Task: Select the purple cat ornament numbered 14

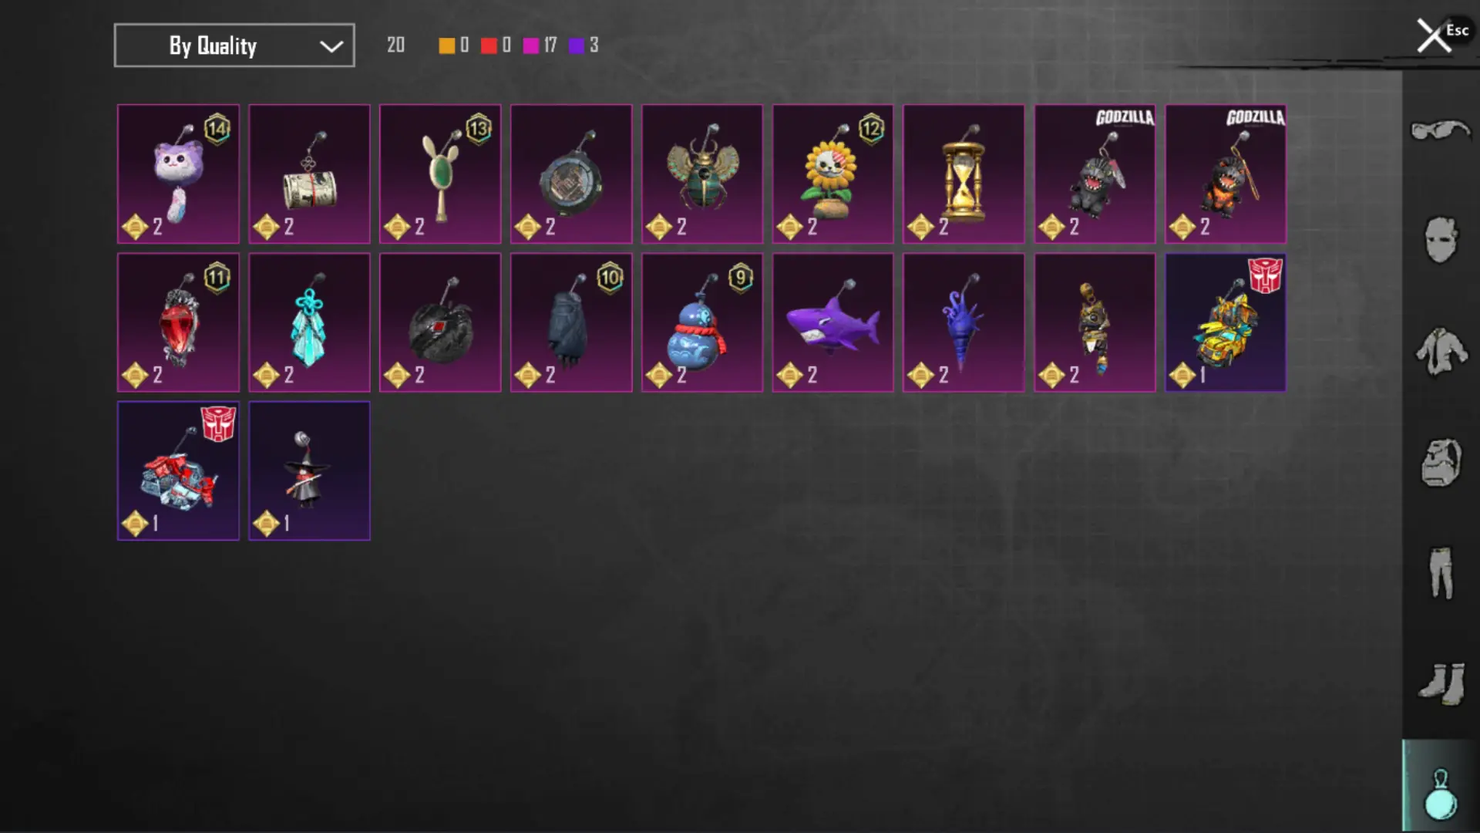Action: tap(178, 174)
